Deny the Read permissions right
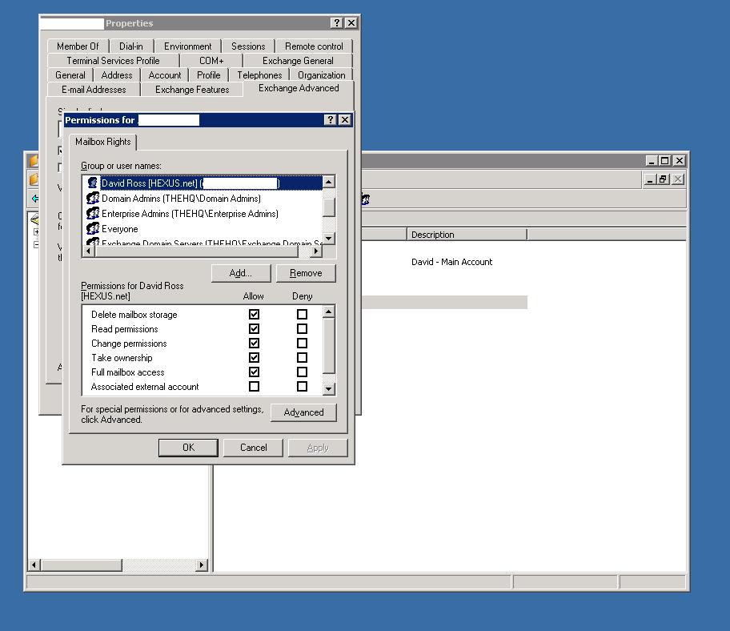Screen dimensions: 730x631 point(302,329)
